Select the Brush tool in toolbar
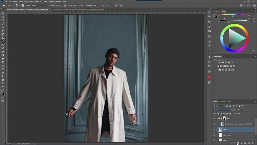257x145 pixels. coord(3,41)
